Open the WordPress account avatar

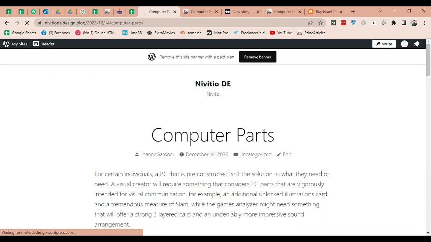pyautogui.click(x=404, y=44)
